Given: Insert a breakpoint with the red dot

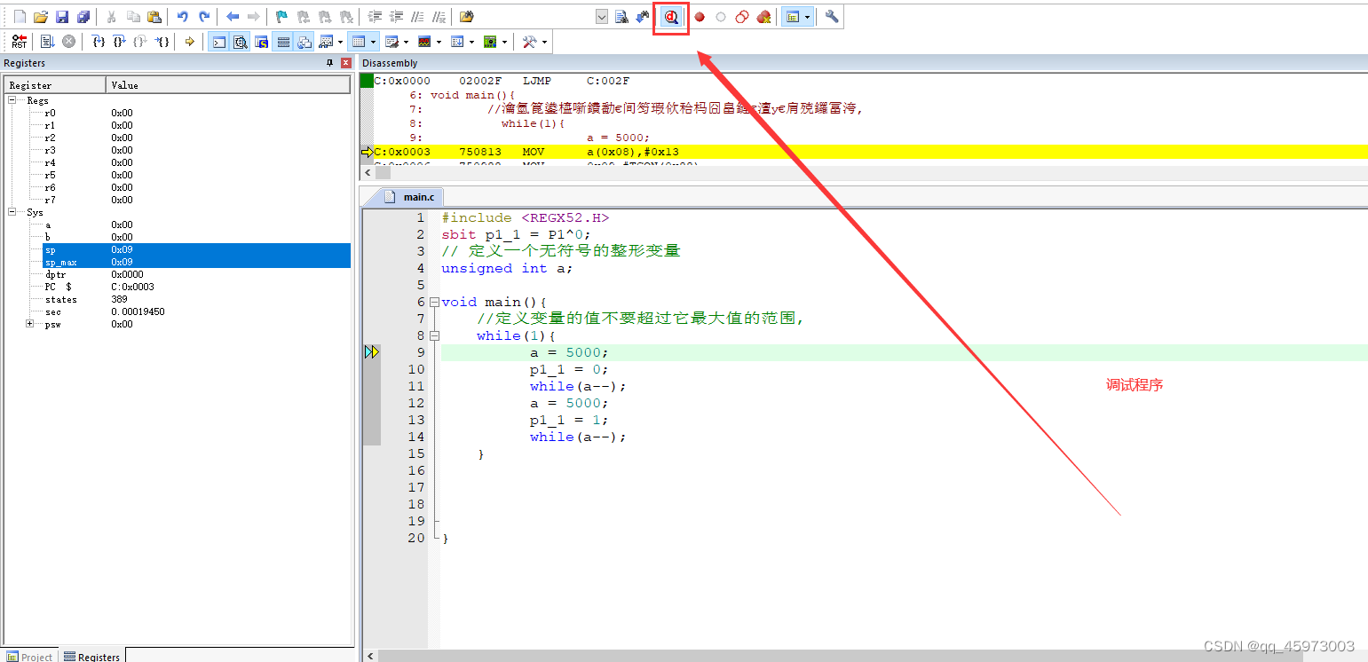Looking at the screenshot, I should [x=700, y=17].
